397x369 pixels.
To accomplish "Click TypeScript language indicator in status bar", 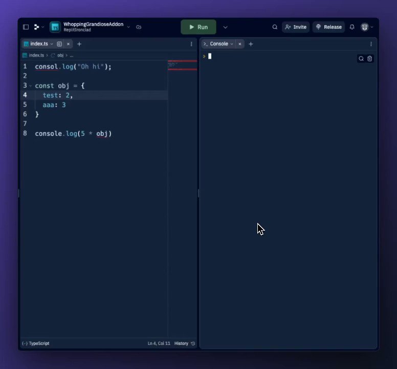I will click(x=36, y=343).
